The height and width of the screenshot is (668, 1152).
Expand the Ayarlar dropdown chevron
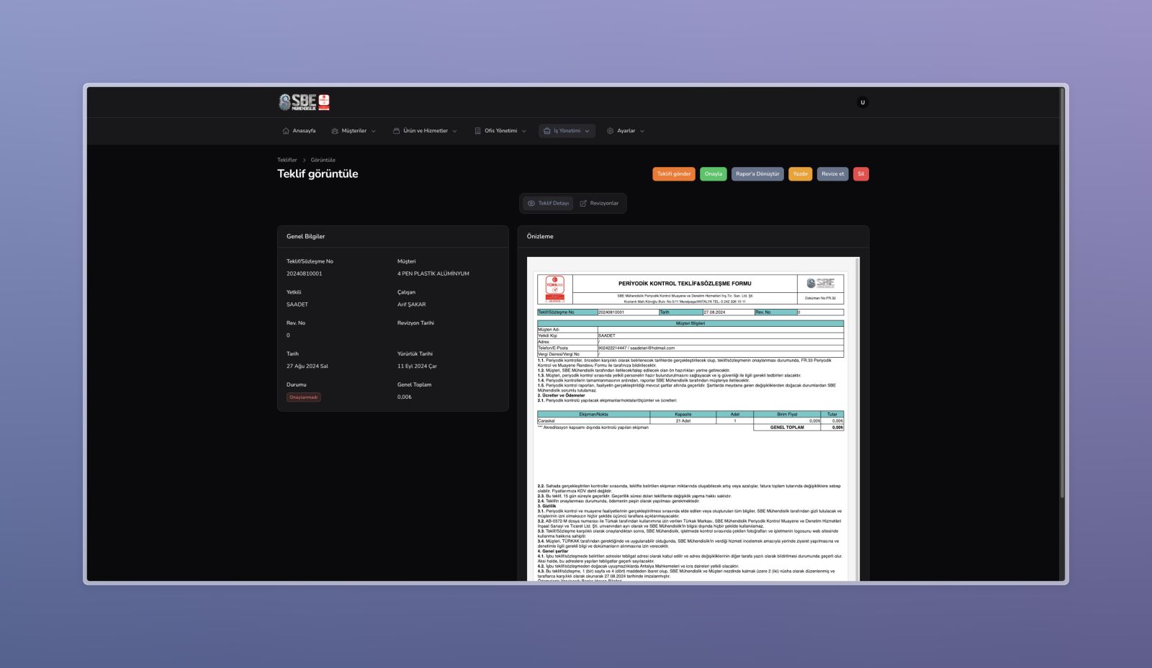pos(642,132)
